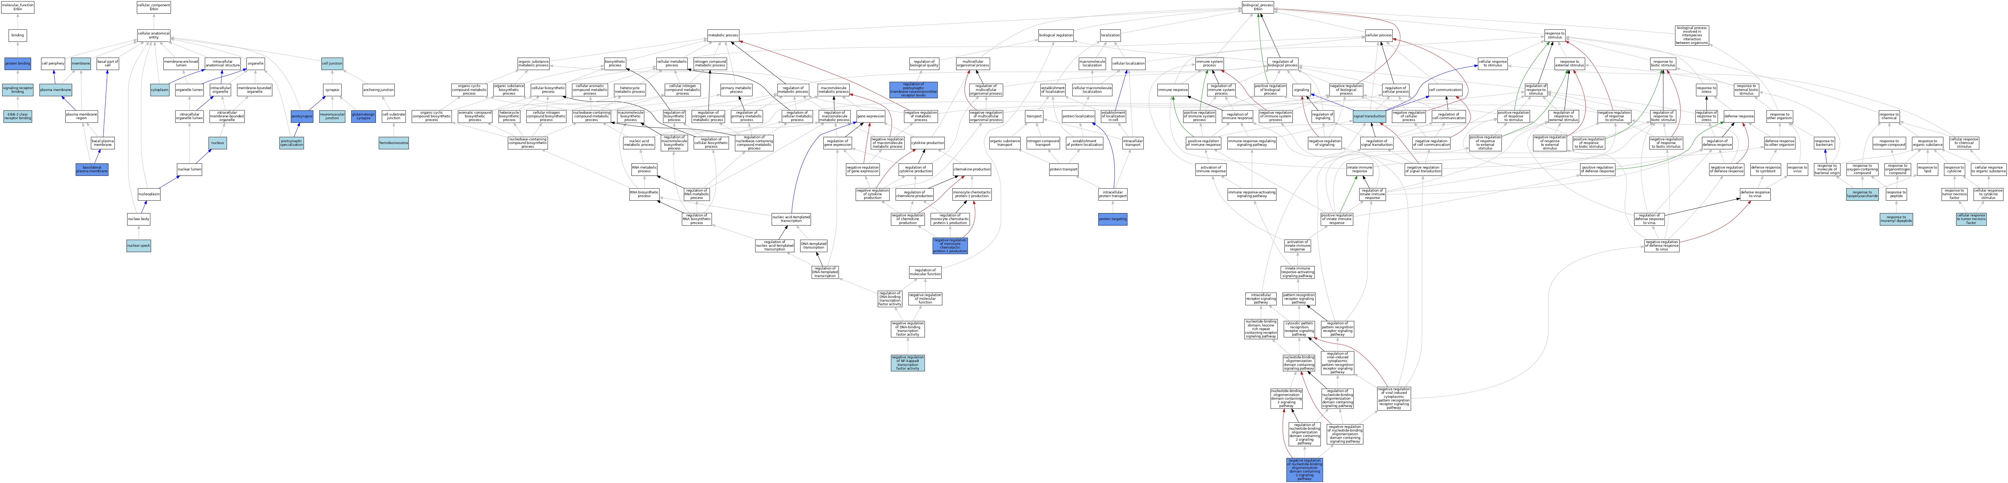
Task: Click the 'response to bacterium' node
Action: click(1824, 143)
